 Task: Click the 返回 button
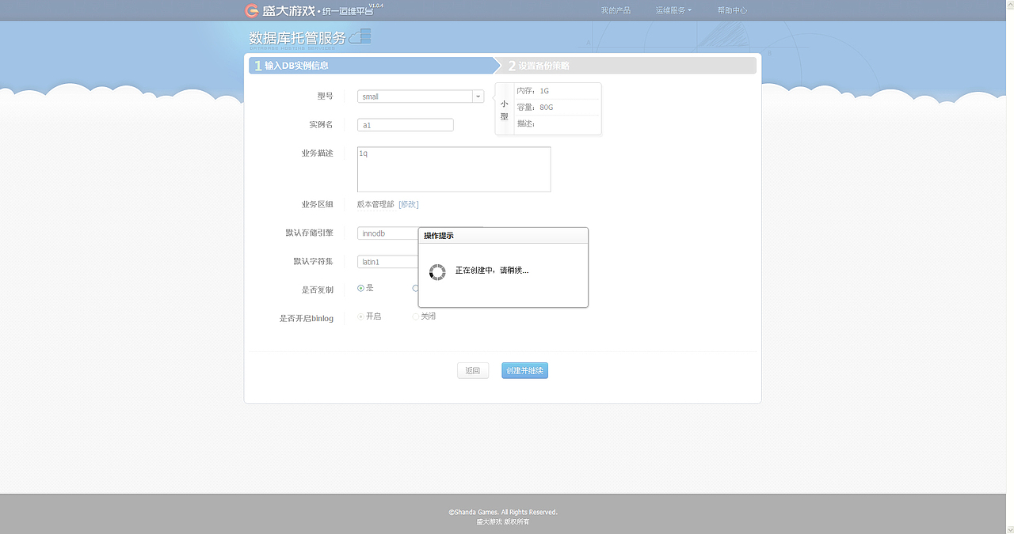[x=473, y=370]
